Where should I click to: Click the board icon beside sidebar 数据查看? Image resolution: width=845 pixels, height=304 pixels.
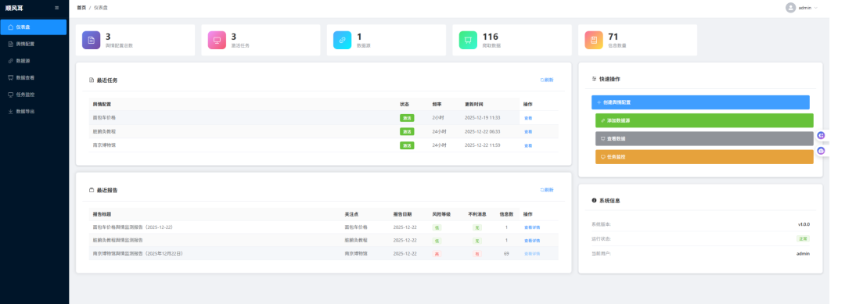tap(11, 77)
